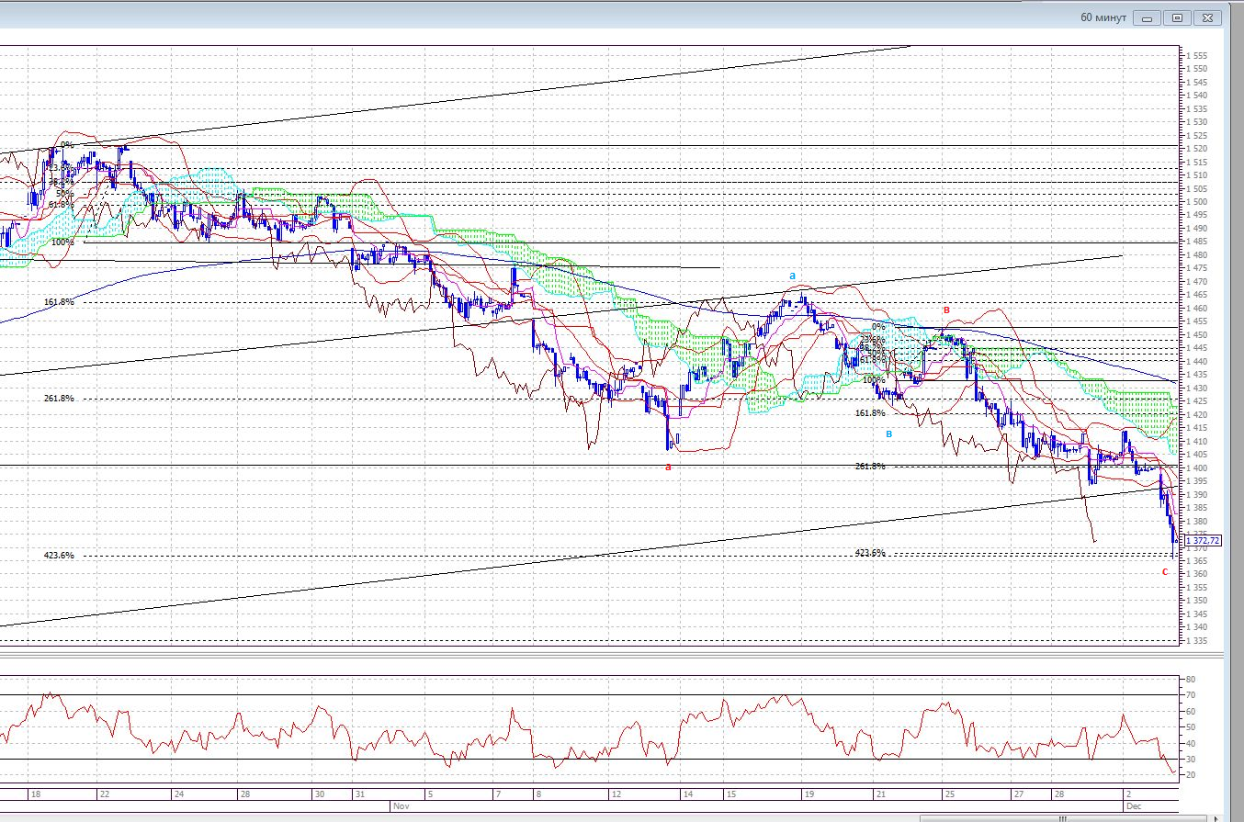This screenshot has height=822, width=1244.
Task: Click the 1 555 price axis label
Action: [1196, 55]
